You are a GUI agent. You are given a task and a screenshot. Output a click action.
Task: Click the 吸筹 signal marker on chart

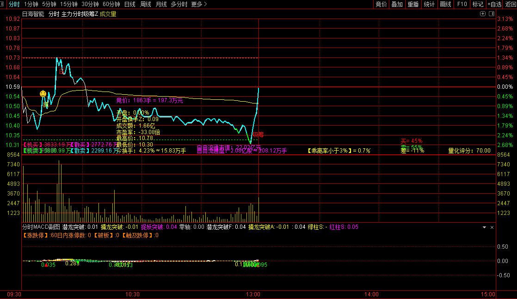pos(258,134)
